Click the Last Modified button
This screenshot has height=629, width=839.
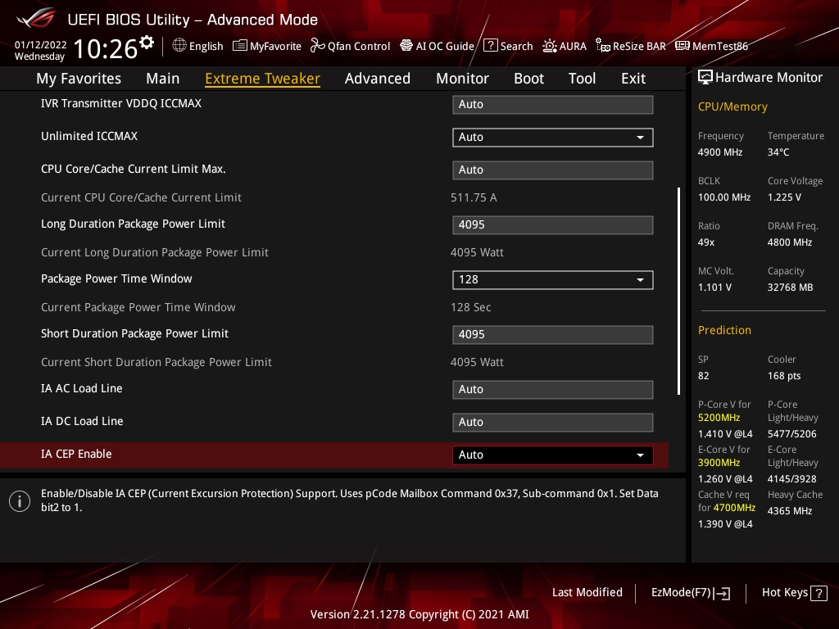click(x=587, y=593)
